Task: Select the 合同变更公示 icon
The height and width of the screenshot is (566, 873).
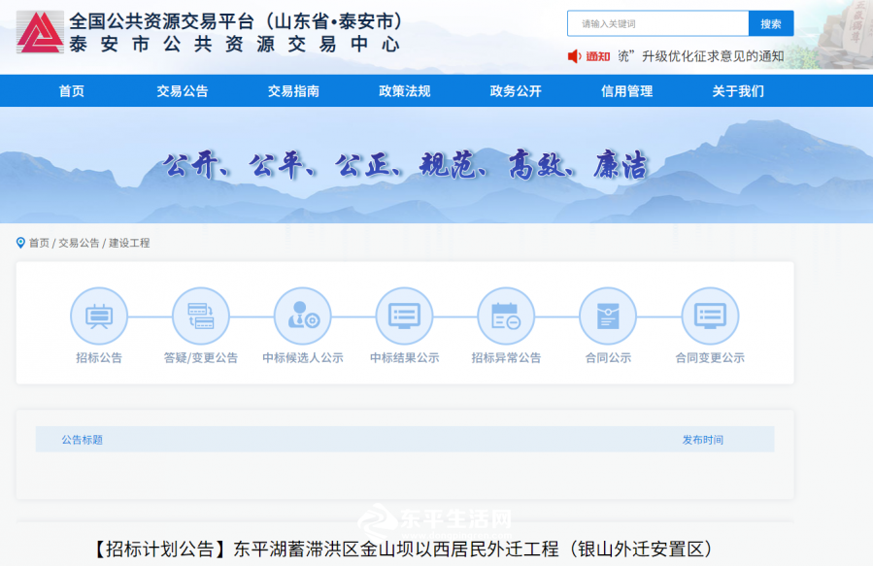Action: tap(711, 316)
